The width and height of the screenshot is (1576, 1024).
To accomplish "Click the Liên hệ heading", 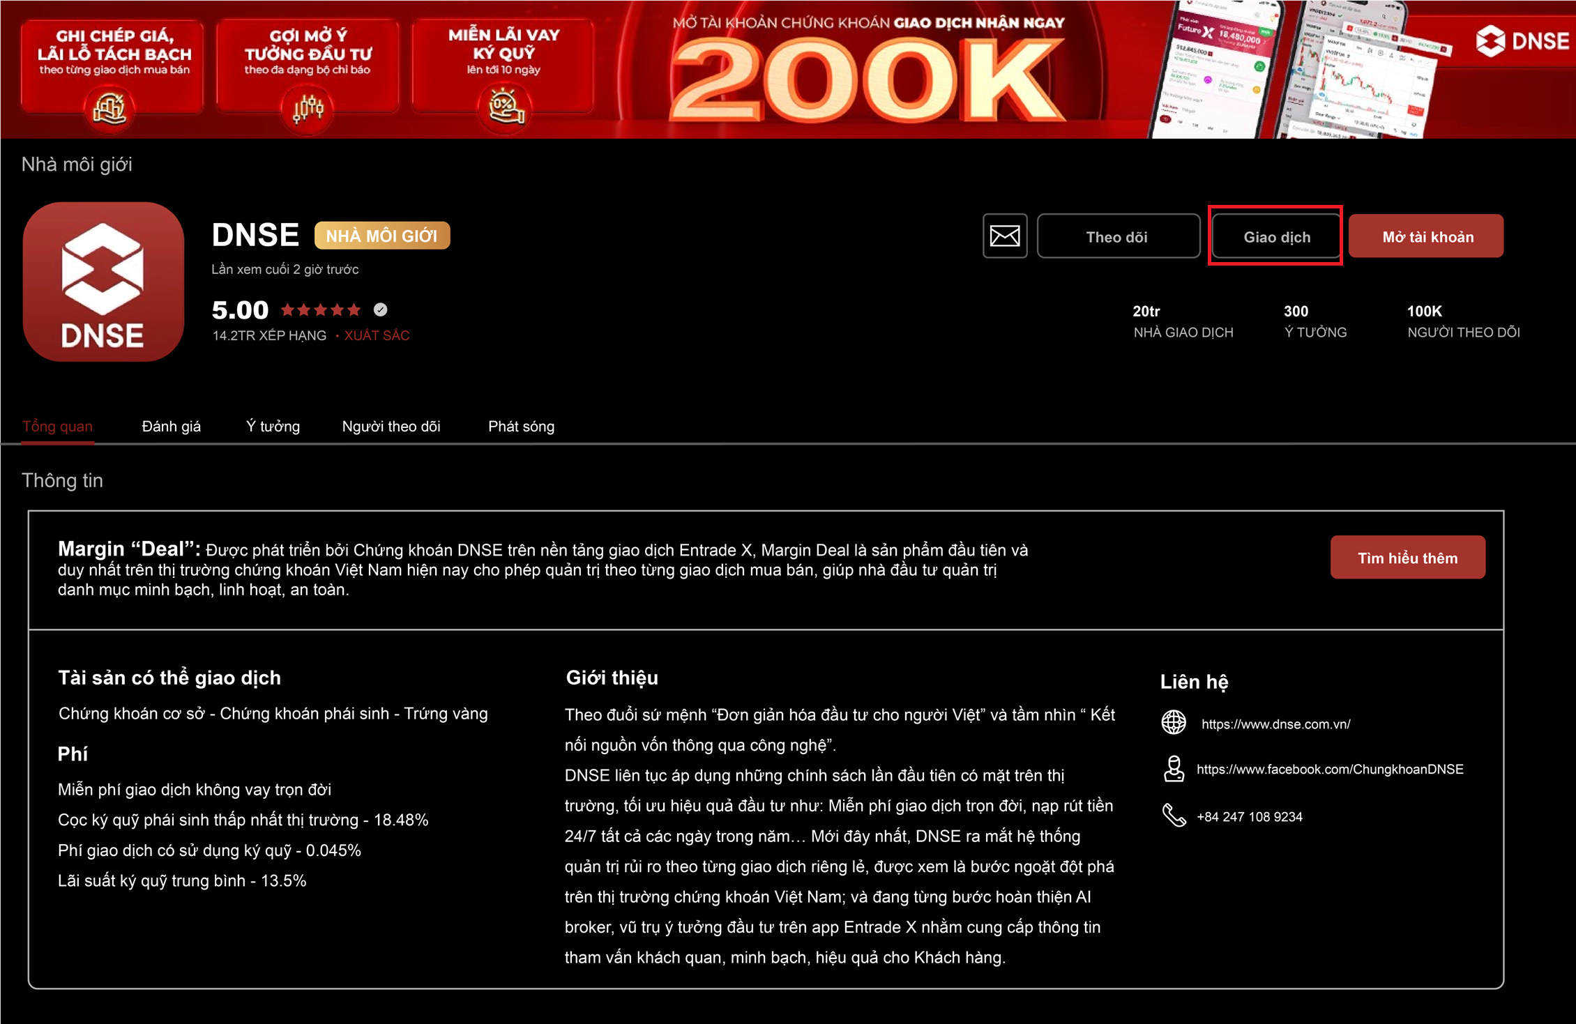I will point(1194,682).
